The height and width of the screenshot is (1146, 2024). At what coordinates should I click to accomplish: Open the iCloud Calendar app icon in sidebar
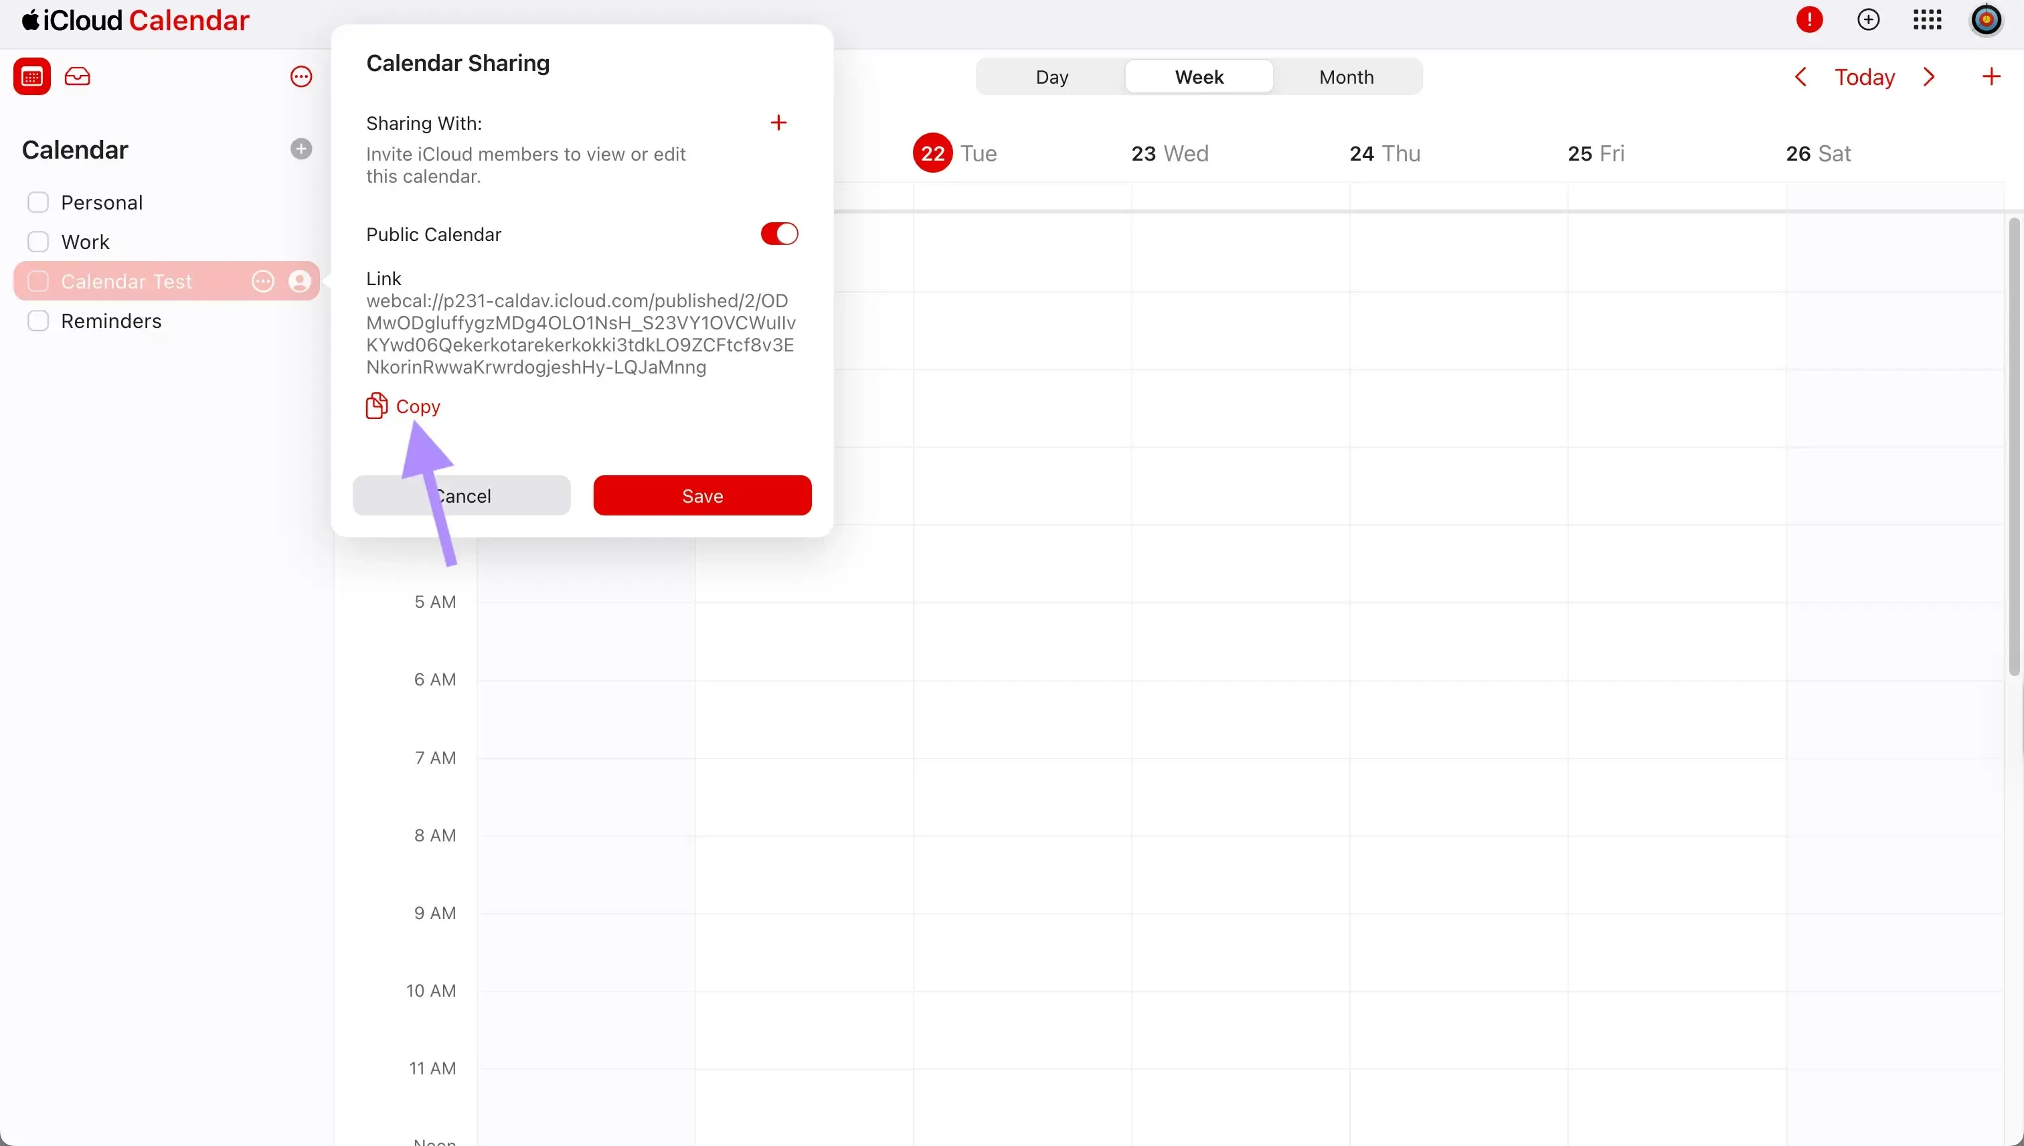[x=32, y=76]
